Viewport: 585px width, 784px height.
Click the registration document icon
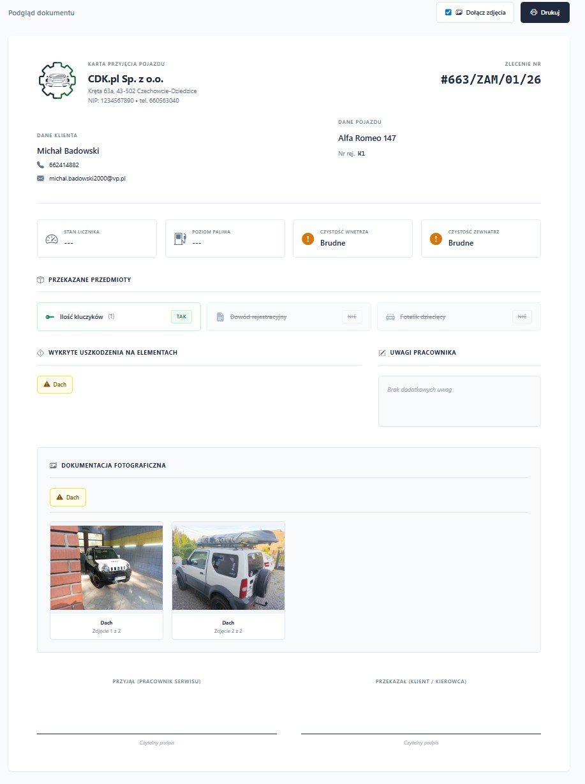(x=220, y=317)
